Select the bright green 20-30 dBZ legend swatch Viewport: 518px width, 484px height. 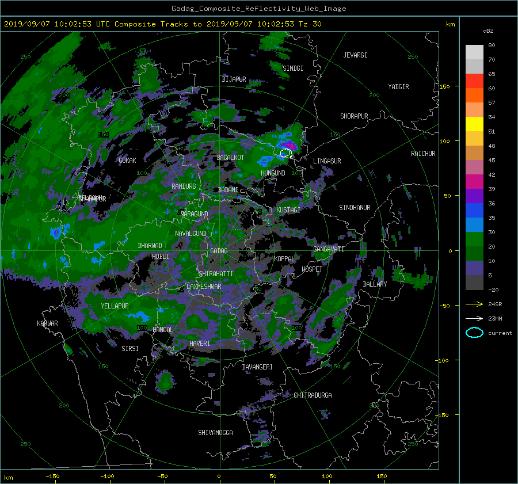pyautogui.click(x=474, y=239)
